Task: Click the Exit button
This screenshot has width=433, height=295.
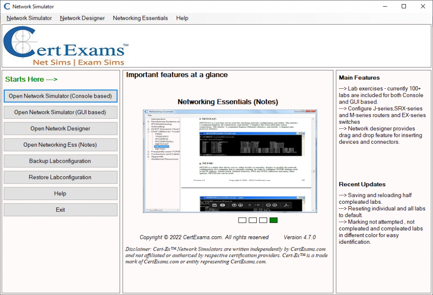Action: pos(60,210)
